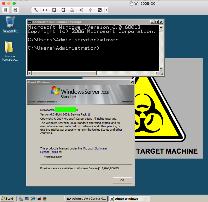
Task: Click the Command Prompt title bar
Action: [x=89, y=22]
